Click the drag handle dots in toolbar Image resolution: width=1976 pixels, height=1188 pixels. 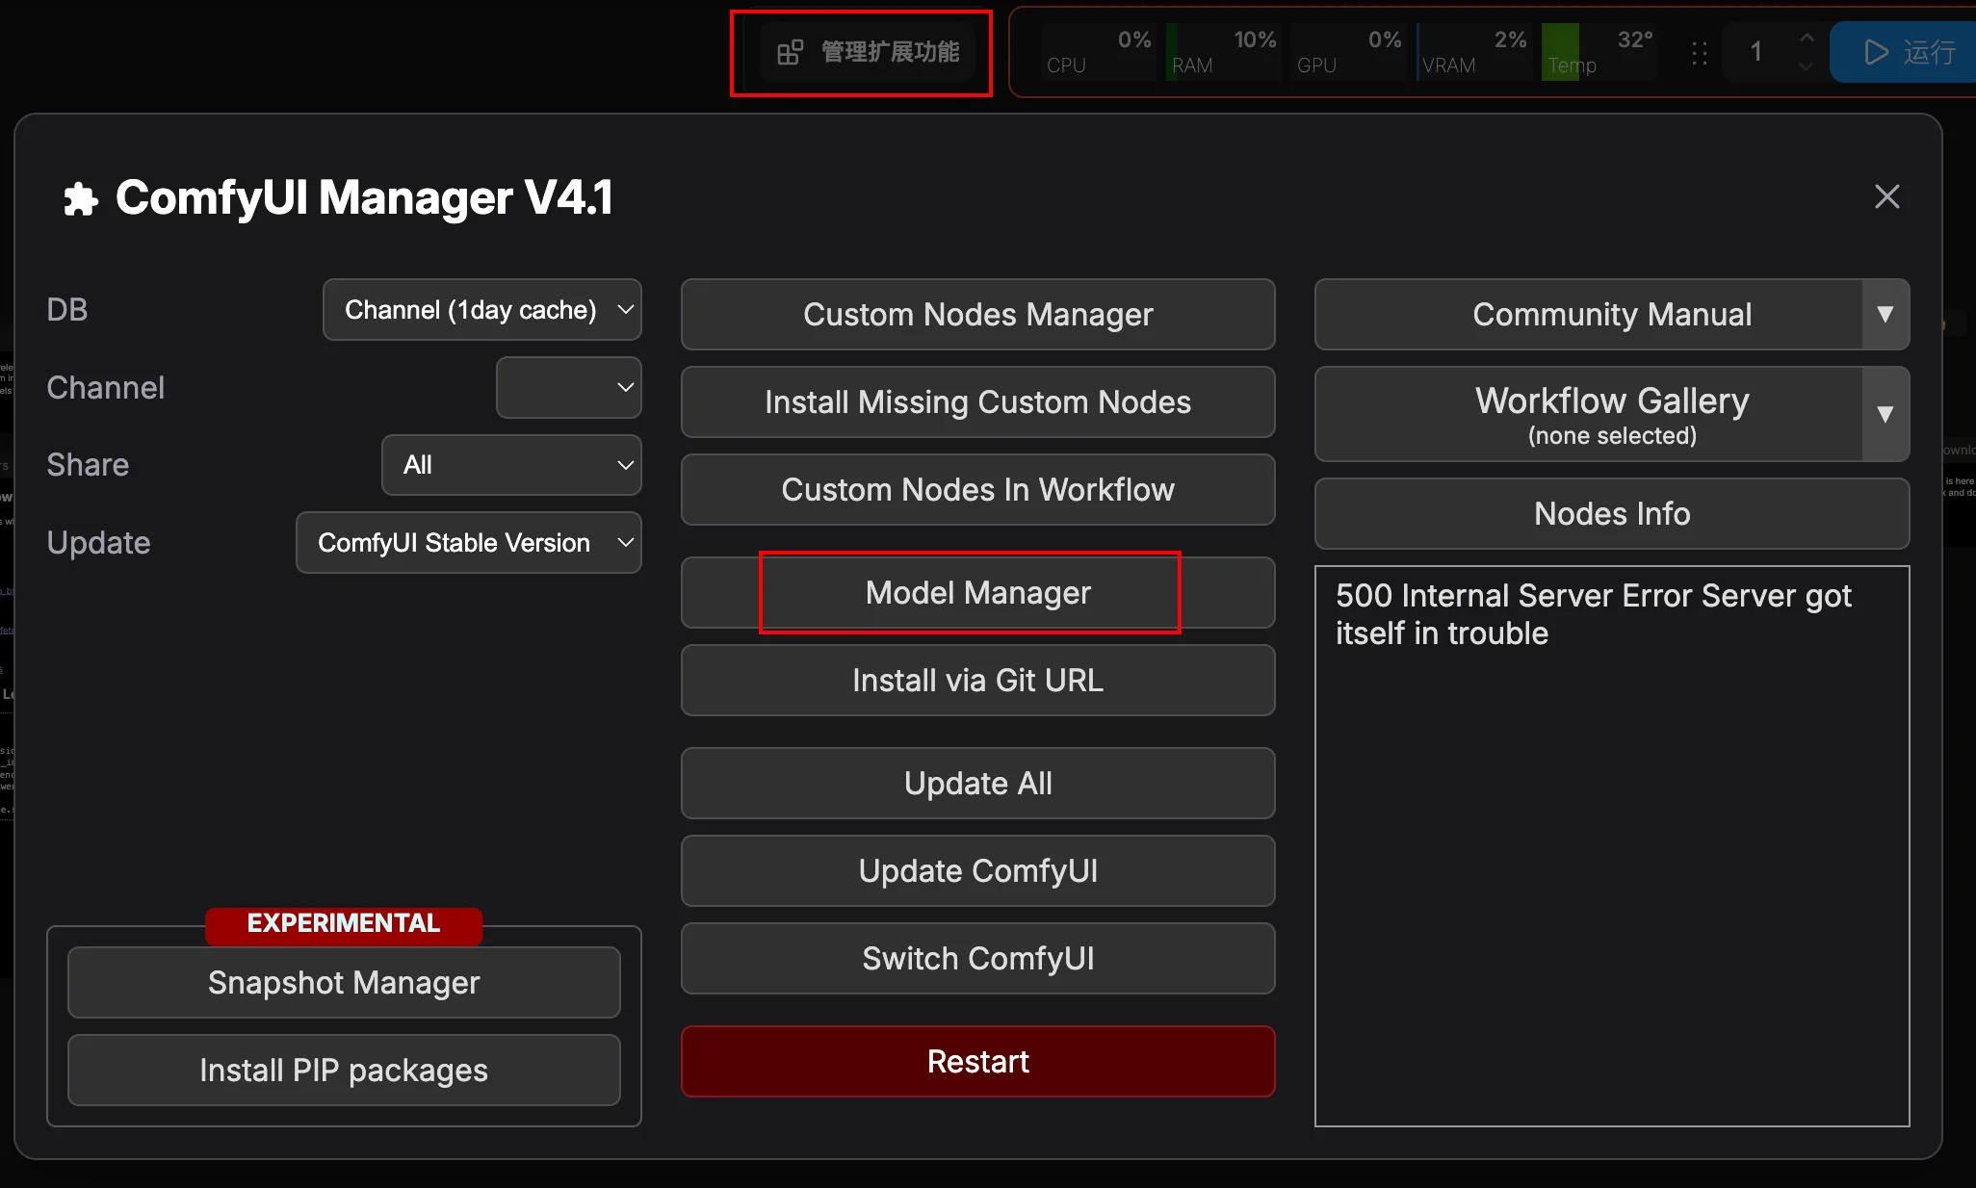point(1700,53)
